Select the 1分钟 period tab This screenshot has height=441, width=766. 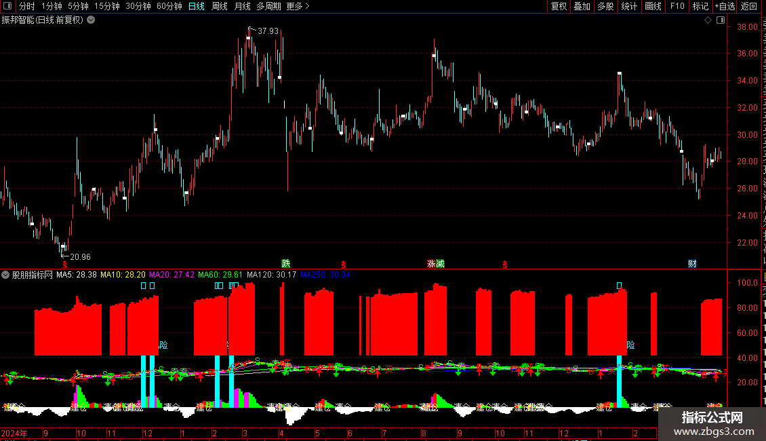coord(52,6)
